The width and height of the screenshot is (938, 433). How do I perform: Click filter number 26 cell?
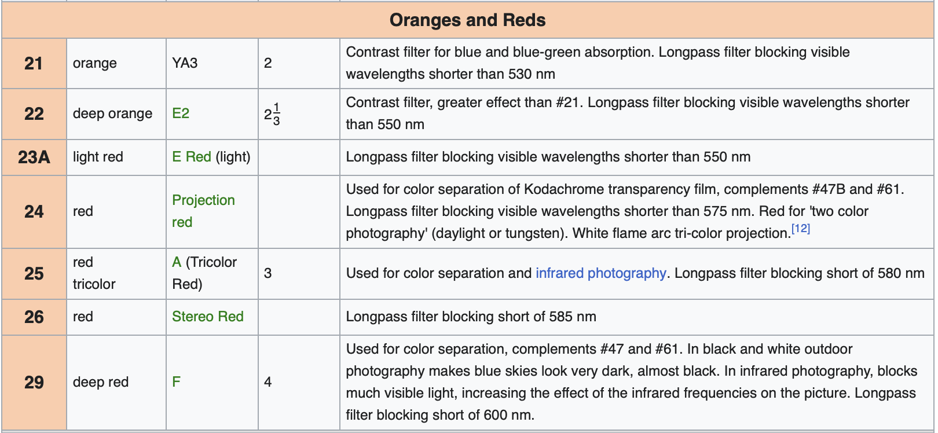pos(34,317)
